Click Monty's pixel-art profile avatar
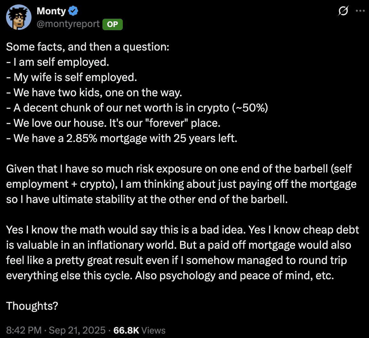This screenshot has height=338, width=369. (x=18, y=17)
